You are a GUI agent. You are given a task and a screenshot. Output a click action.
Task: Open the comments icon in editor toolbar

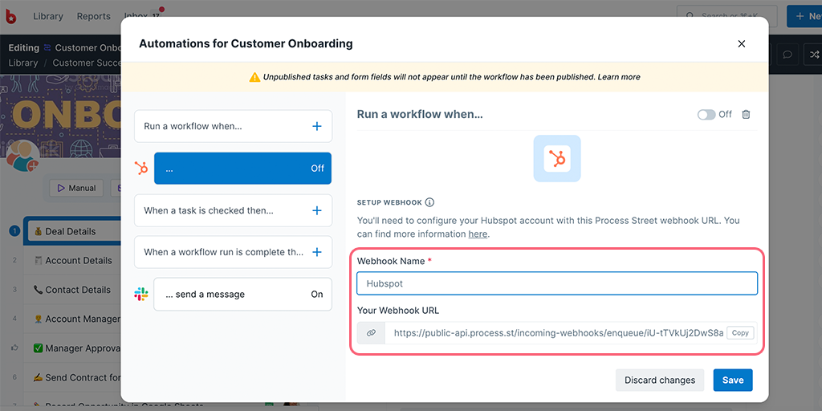click(787, 55)
